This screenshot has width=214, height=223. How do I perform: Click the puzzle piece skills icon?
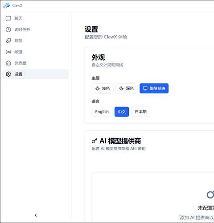(x=8, y=41)
